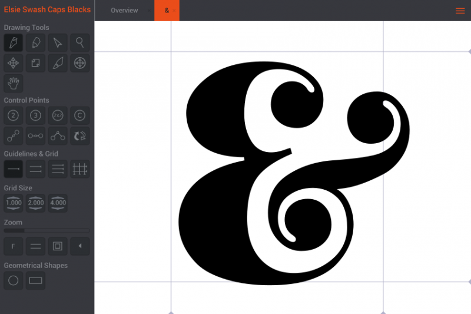
Task: Click the Elsie Swash Caps Blacks title
Action: (47, 9)
